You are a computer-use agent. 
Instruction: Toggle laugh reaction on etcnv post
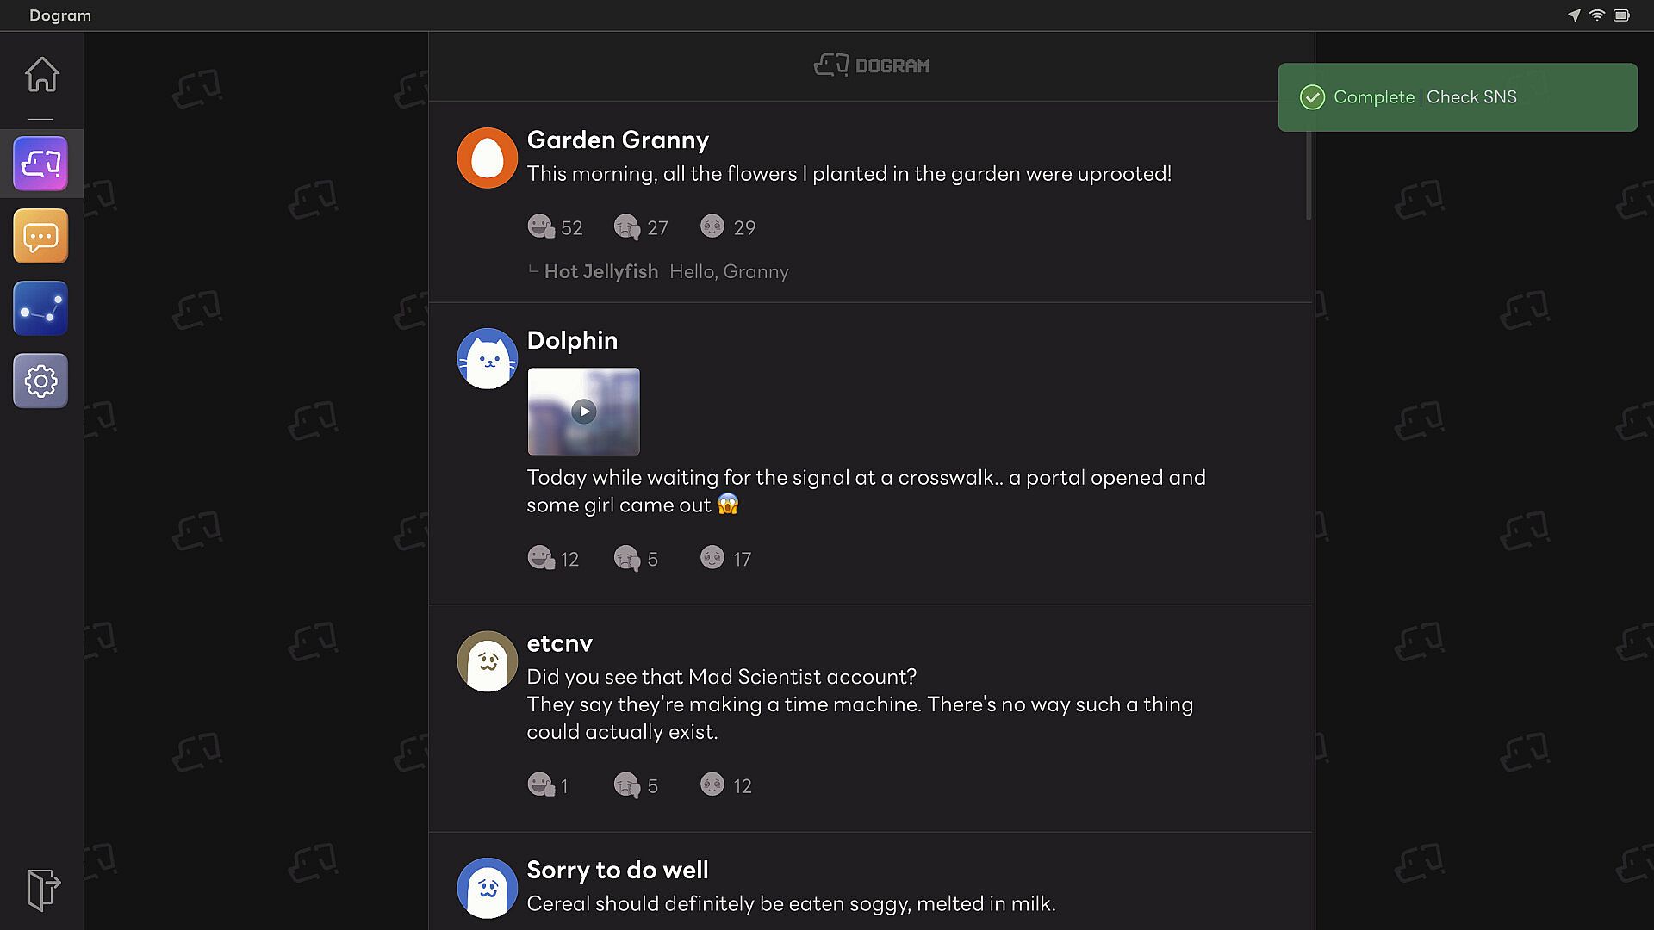[x=548, y=785]
